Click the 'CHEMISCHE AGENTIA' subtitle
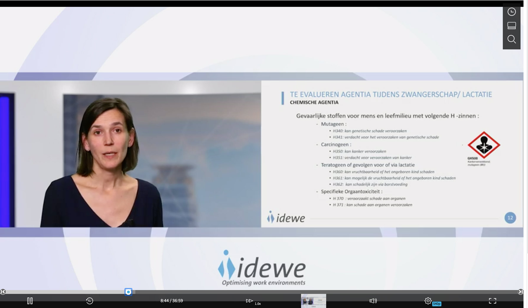Viewport: 528px width, 308px height. [x=314, y=102]
